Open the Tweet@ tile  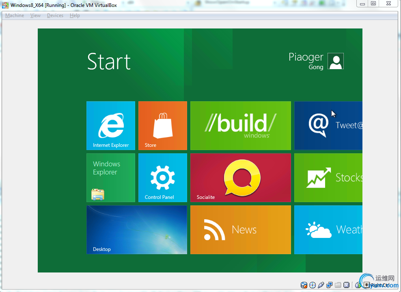pyautogui.click(x=328, y=126)
